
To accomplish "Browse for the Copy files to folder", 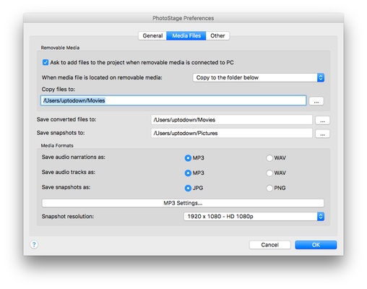I will [316, 101].
